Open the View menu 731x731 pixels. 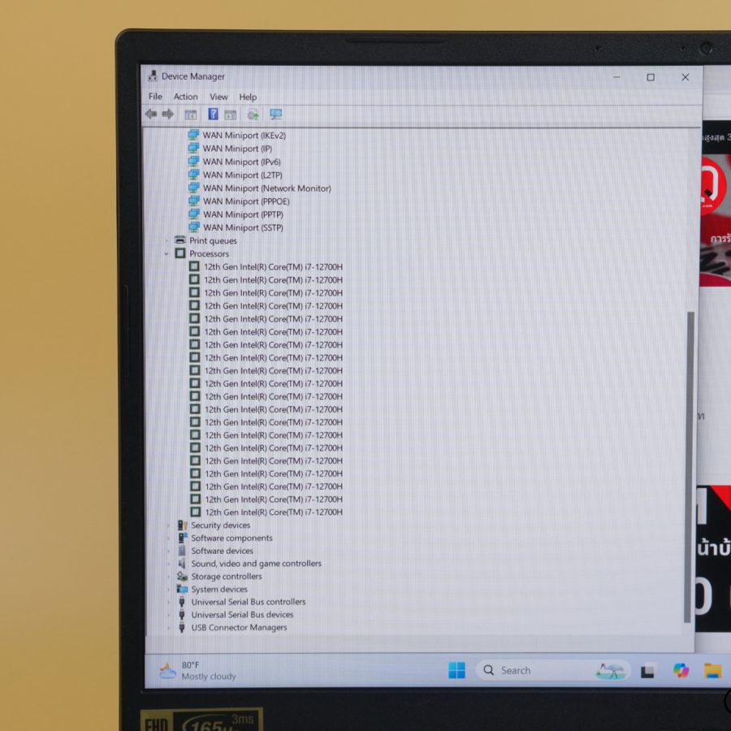tap(218, 97)
